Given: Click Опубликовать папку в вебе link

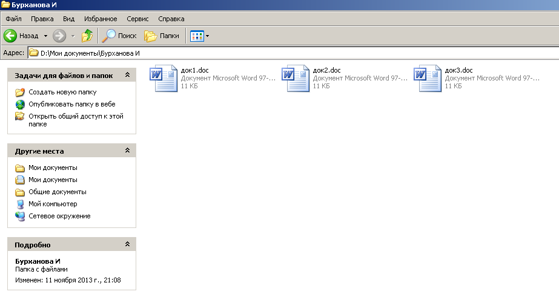Looking at the screenshot, I should [x=72, y=104].
